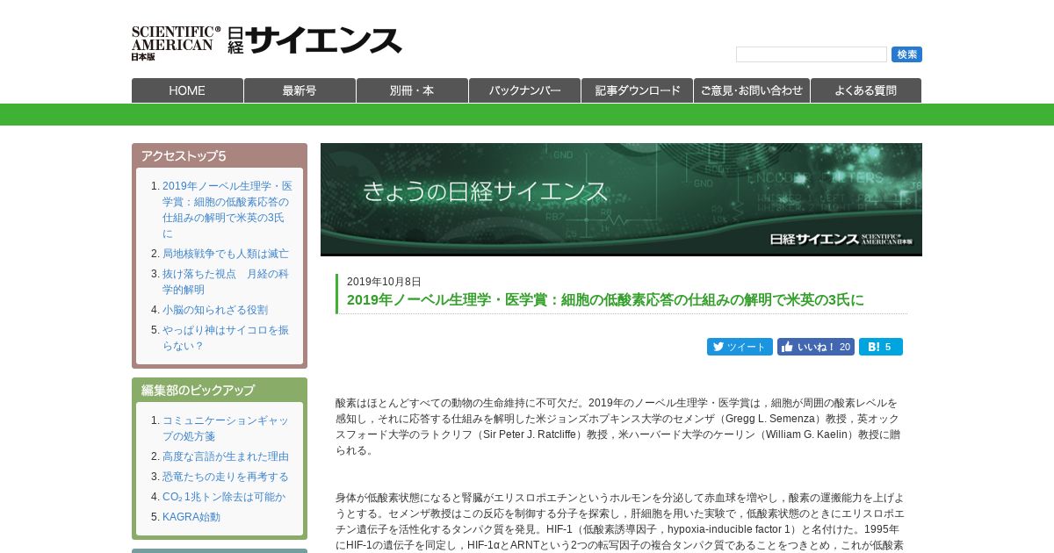1054x553 pixels.
Task: Open the ご意見・お問い合わせ menu tab
Action: 752,90
